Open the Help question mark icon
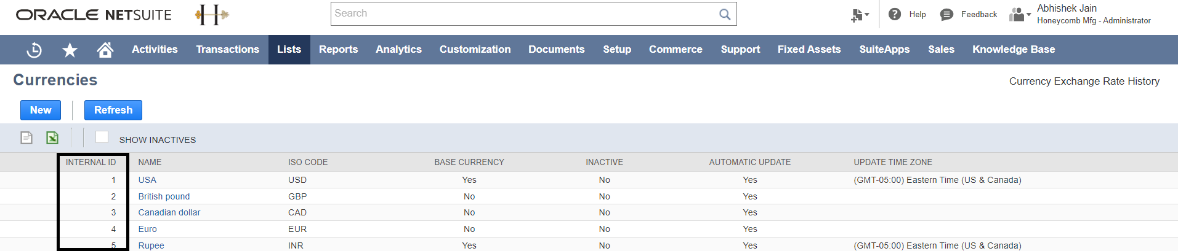 pos(895,14)
